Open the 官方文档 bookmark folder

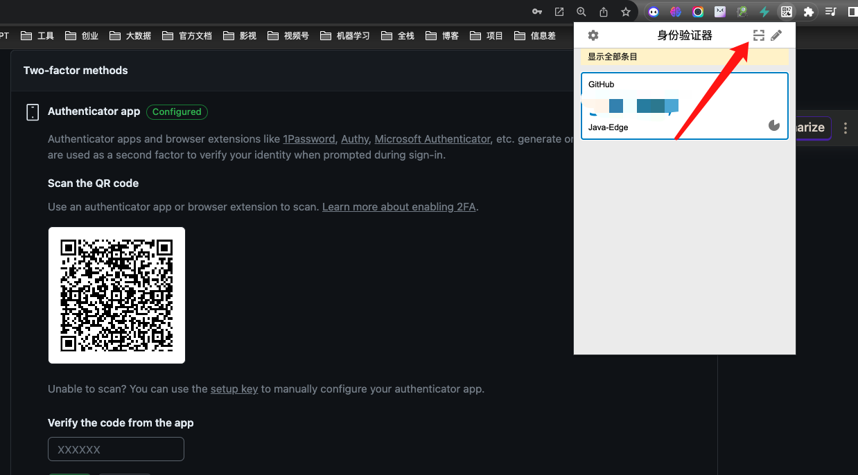click(x=186, y=36)
